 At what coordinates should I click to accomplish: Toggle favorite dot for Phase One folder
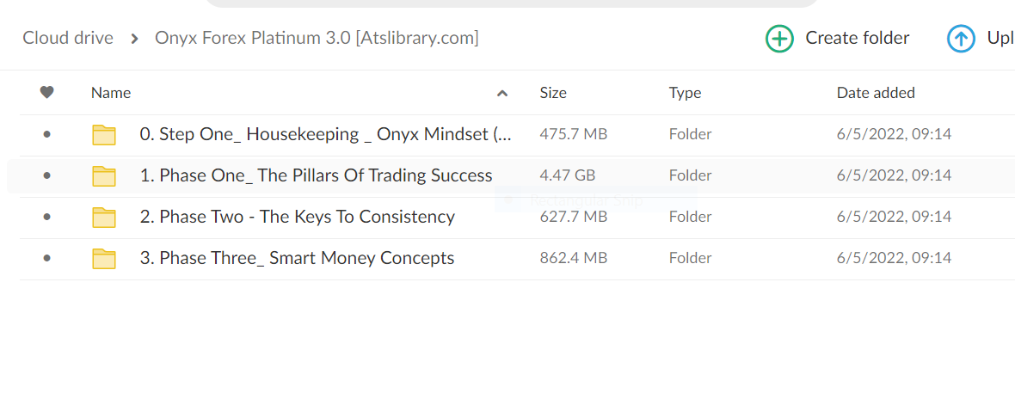point(46,176)
